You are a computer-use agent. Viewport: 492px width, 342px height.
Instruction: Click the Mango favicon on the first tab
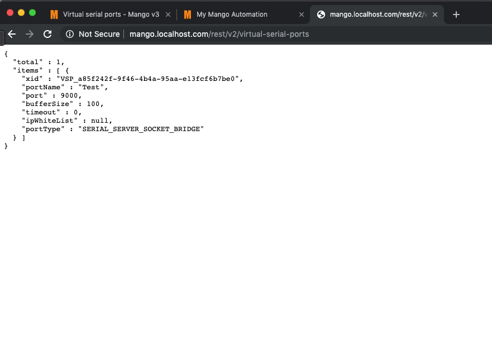point(54,14)
